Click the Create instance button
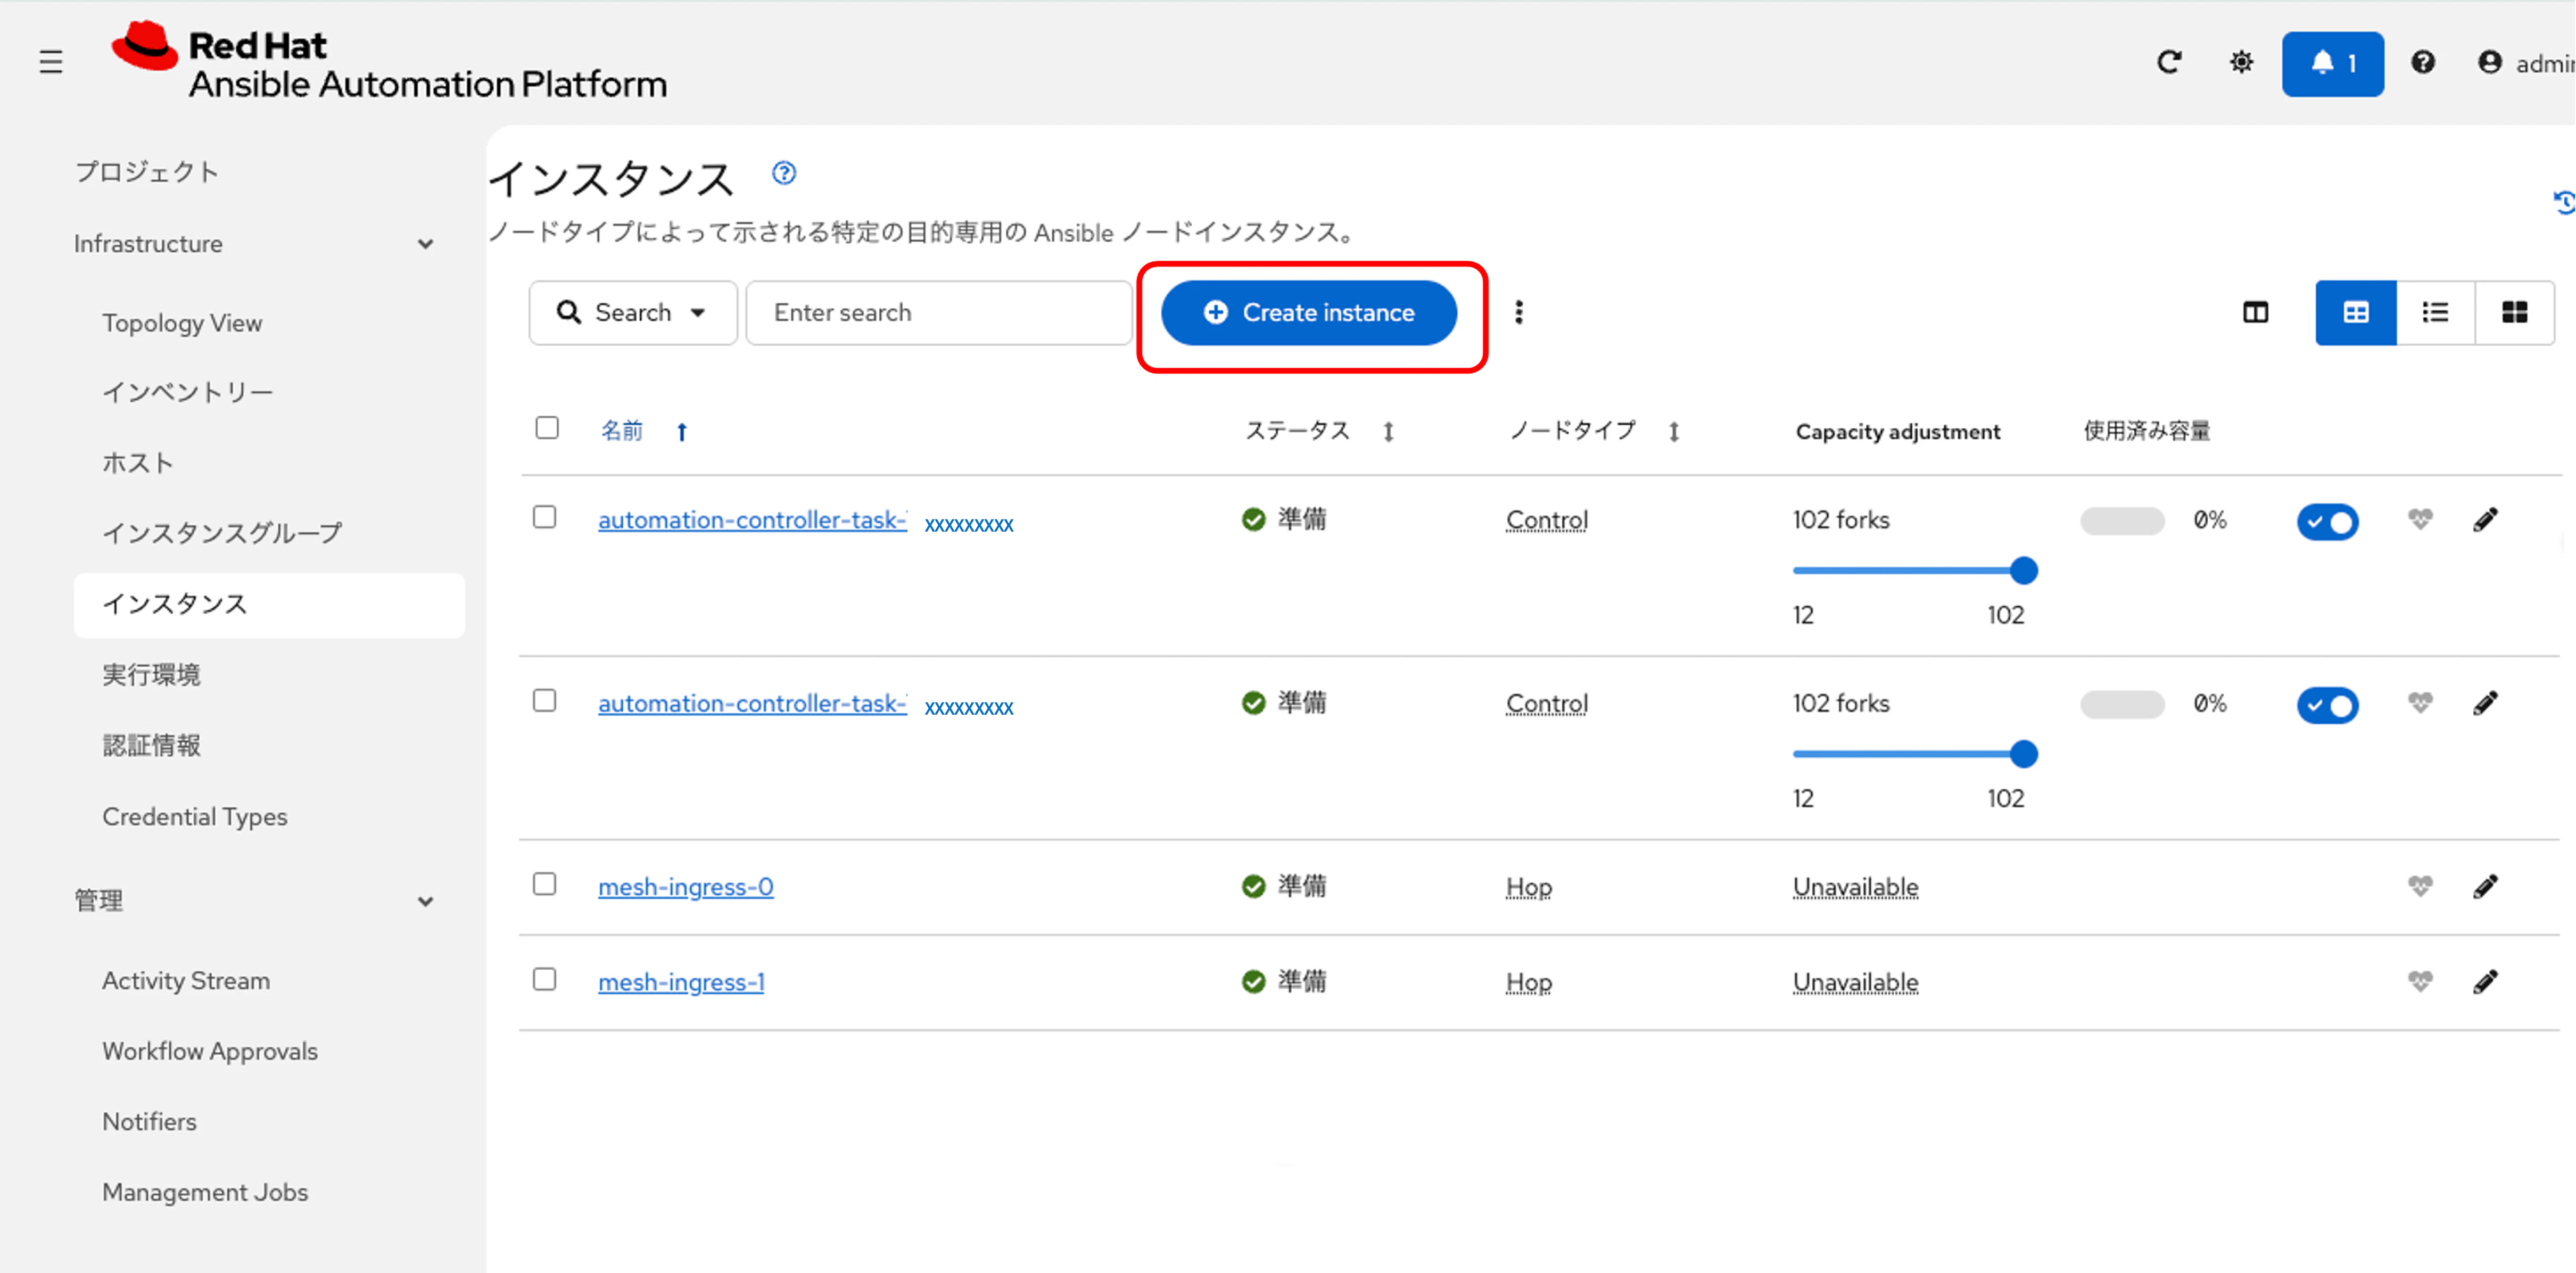The width and height of the screenshot is (2576, 1273). (x=1309, y=313)
